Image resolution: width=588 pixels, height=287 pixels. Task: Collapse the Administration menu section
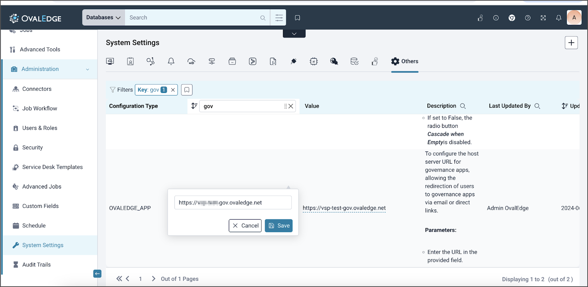click(87, 69)
